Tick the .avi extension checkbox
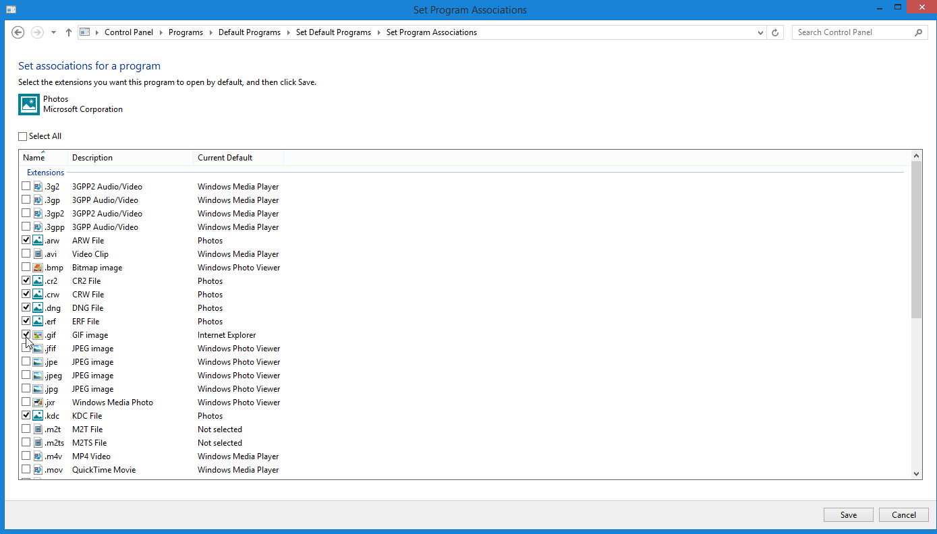This screenshot has height=534, width=937. [x=26, y=254]
